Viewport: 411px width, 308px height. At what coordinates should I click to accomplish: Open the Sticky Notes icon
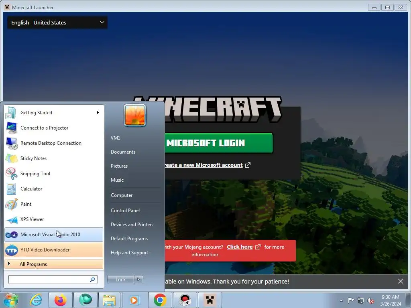(x=11, y=158)
